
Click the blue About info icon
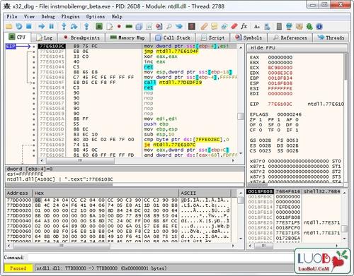[319, 27]
